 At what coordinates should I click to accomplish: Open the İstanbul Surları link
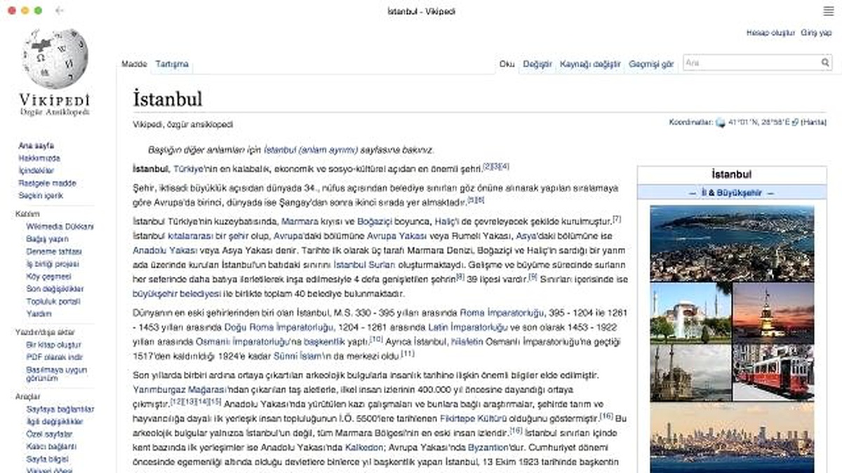[365, 264]
